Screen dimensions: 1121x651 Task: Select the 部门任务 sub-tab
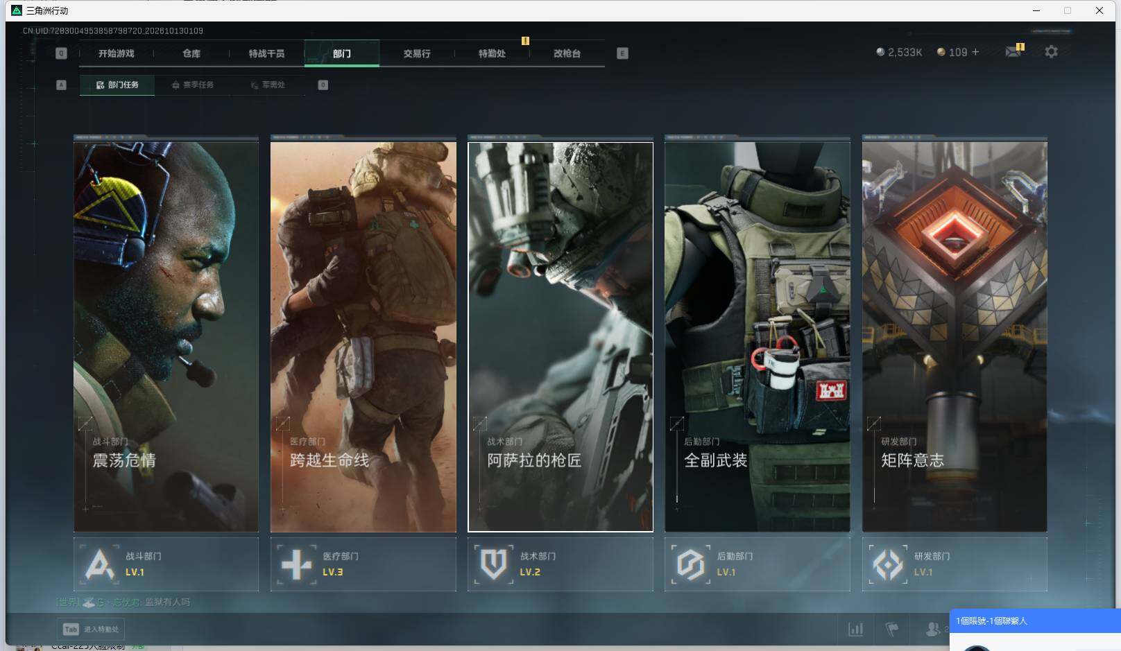pyautogui.click(x=117, y=85)
